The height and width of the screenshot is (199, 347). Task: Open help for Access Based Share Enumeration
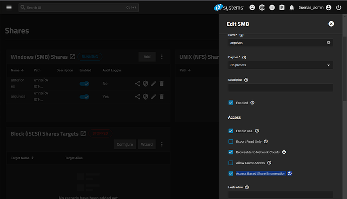pyautogui.click(x=290, y=173)
